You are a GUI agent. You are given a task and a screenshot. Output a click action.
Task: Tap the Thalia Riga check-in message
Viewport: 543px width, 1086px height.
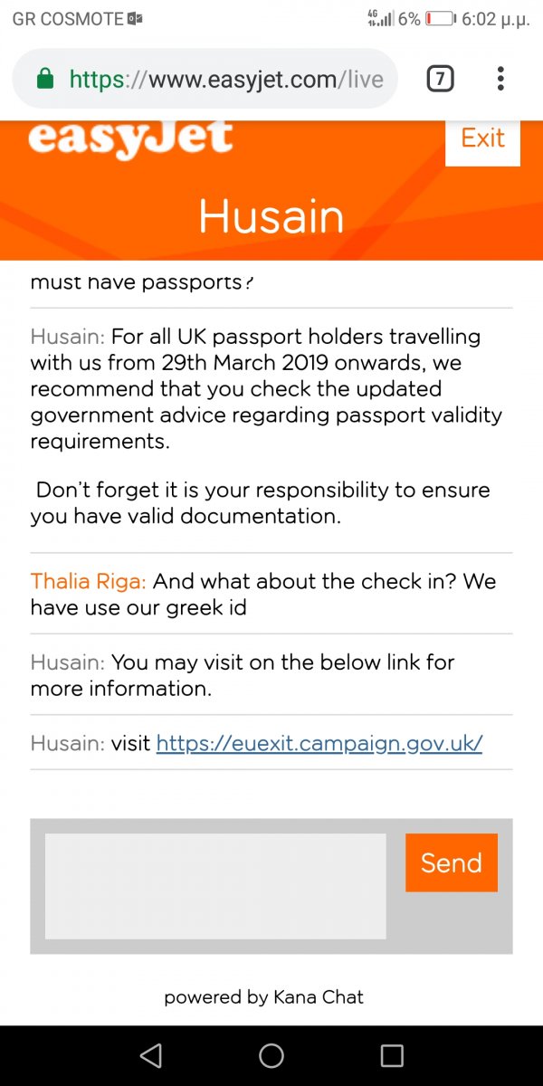coord(263,594)
